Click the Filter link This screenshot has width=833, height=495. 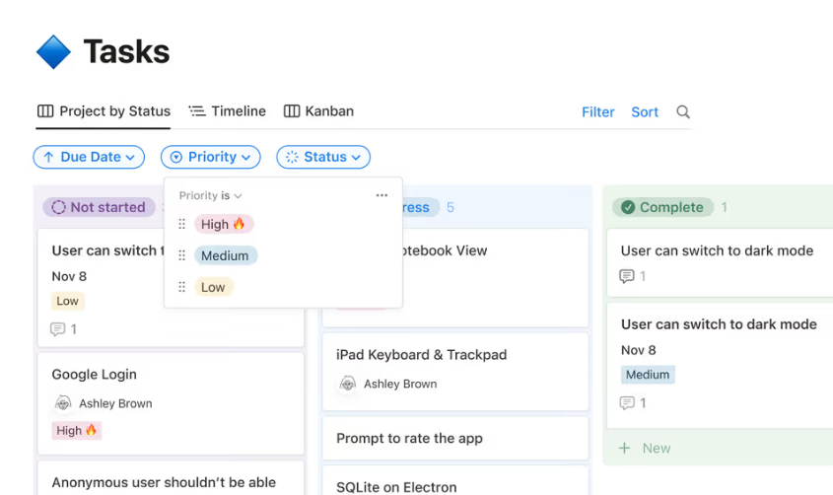pyautogui.click(x=597, y=112)
